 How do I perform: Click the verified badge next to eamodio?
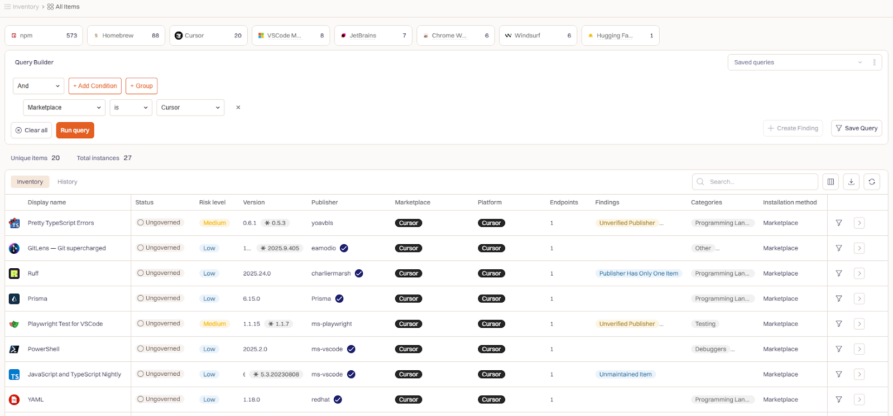coord(344,248)
